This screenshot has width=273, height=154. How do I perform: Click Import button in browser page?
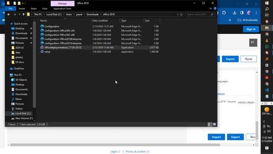point(216,137)
